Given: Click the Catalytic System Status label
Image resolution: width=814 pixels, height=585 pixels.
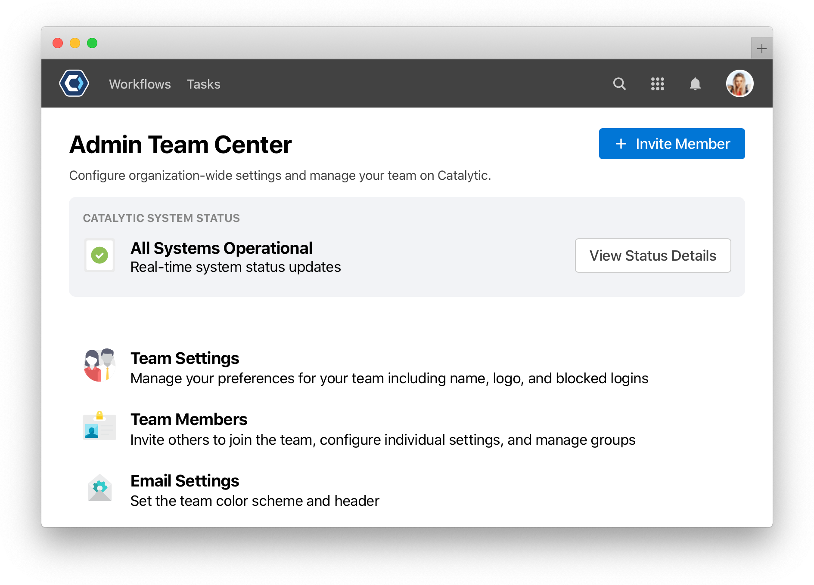Looking at the screenshot, I should coord(162,218).
